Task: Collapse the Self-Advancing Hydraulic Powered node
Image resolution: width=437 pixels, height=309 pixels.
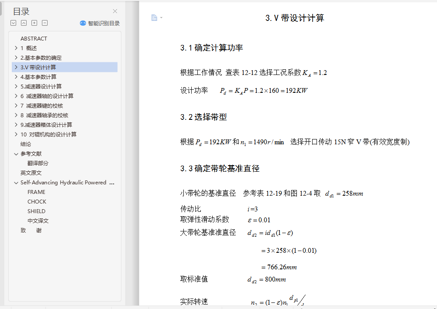Action: pyautogui.click(x=16, y=183)
